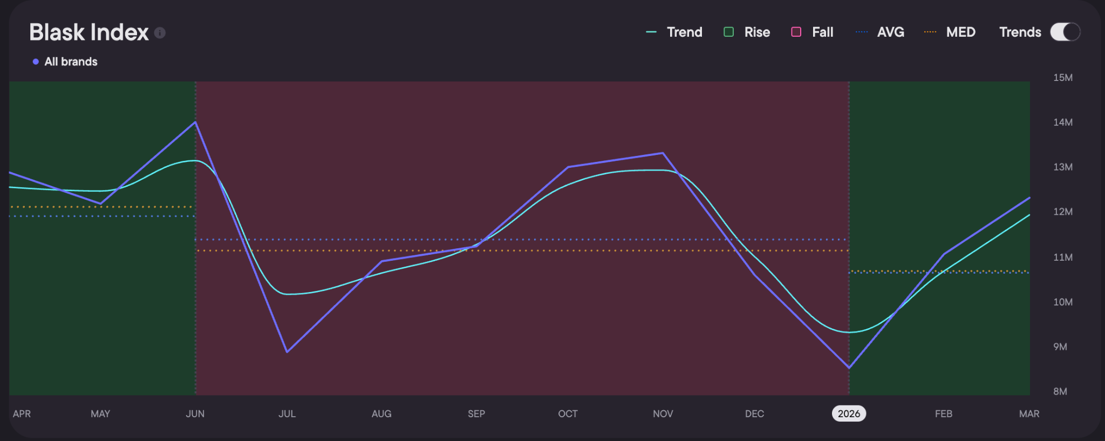Viewport: 1105px width, 441px height.
Task: Click the pink Fall legend square
Action: point(796,32)
